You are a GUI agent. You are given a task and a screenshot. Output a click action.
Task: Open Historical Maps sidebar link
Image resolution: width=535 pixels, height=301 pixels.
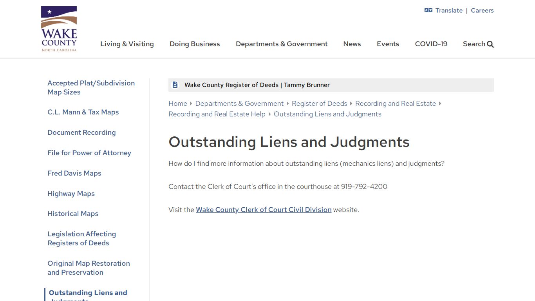[x=73, y=214]
